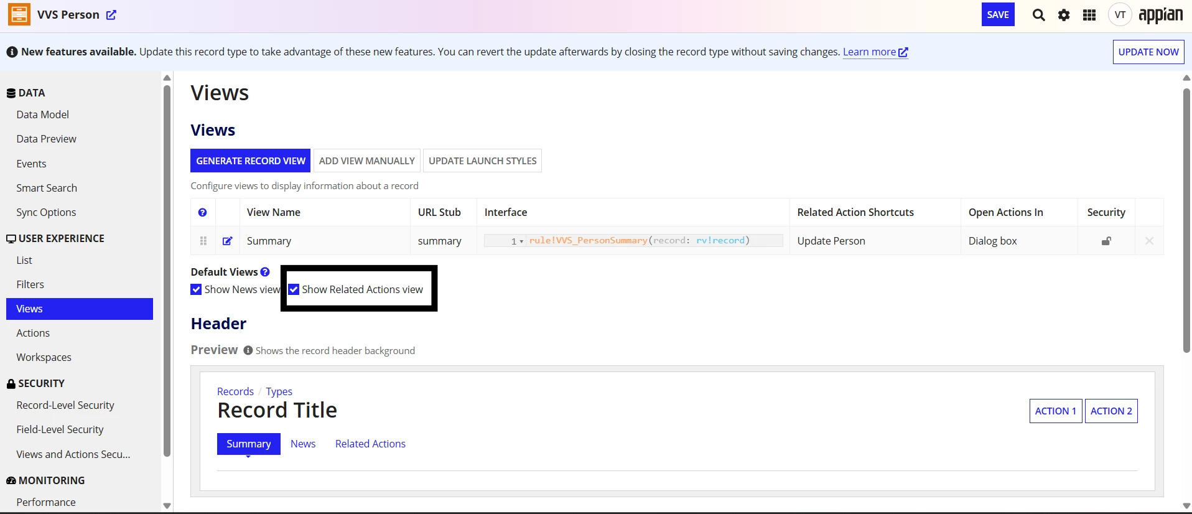The image size is (1192, 514).
Task: Open Smart Search settings
Action: (47, 188)
